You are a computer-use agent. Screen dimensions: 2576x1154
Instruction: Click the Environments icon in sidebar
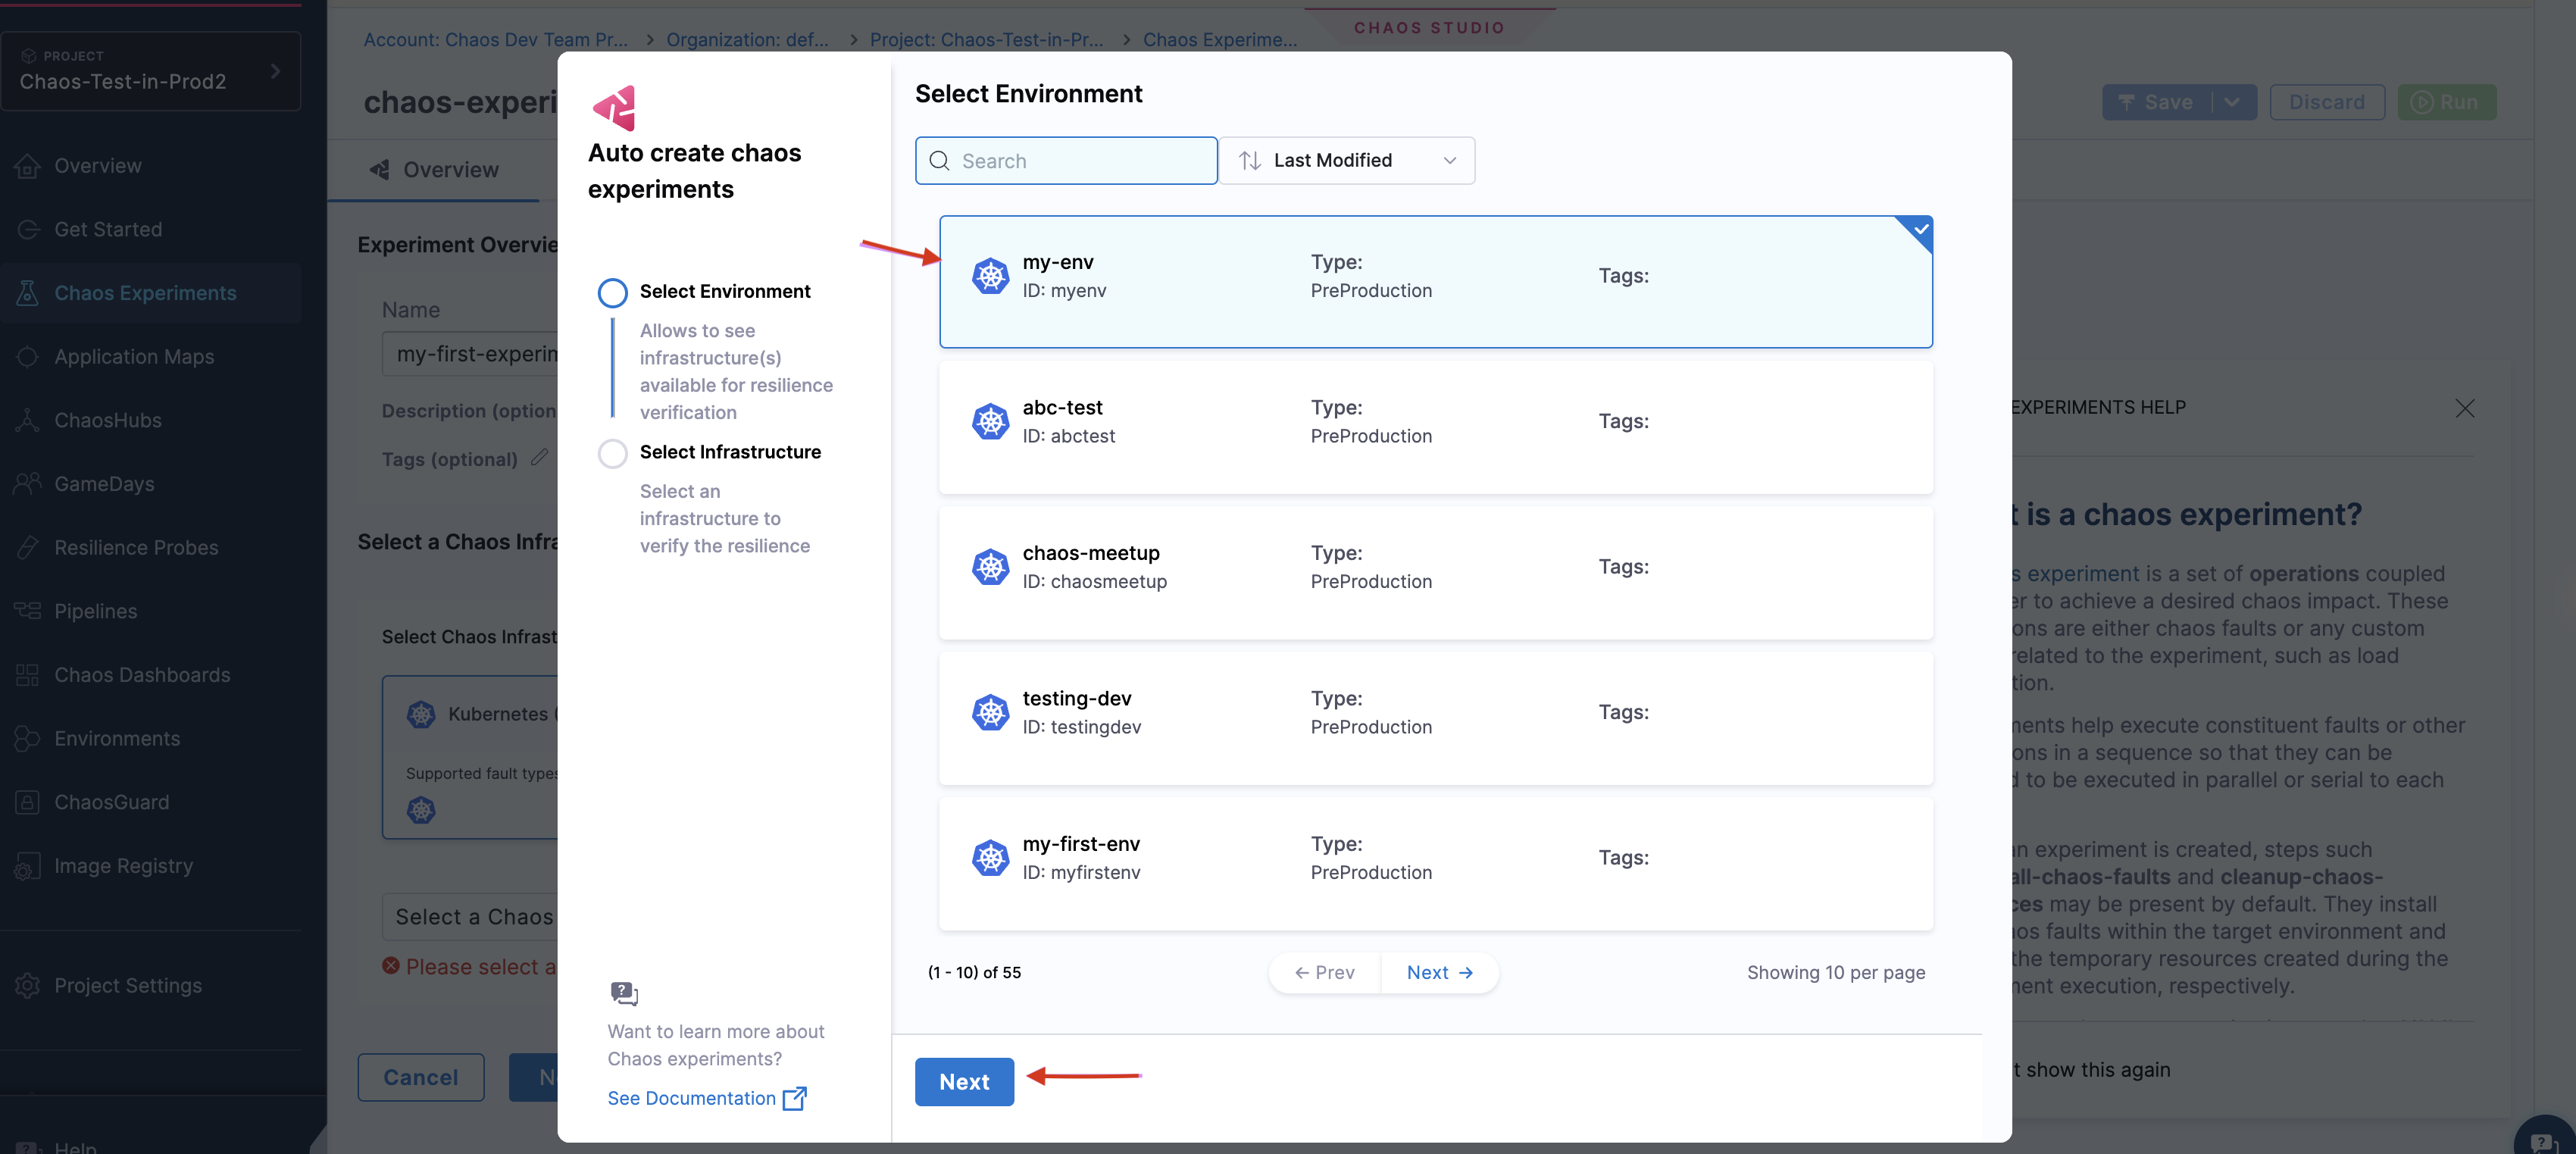[28, 739]
